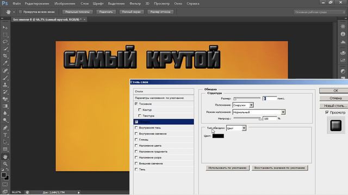Select the Rectangle shape tool
Screen dimensions: 348x195
(x=5, y=149)
